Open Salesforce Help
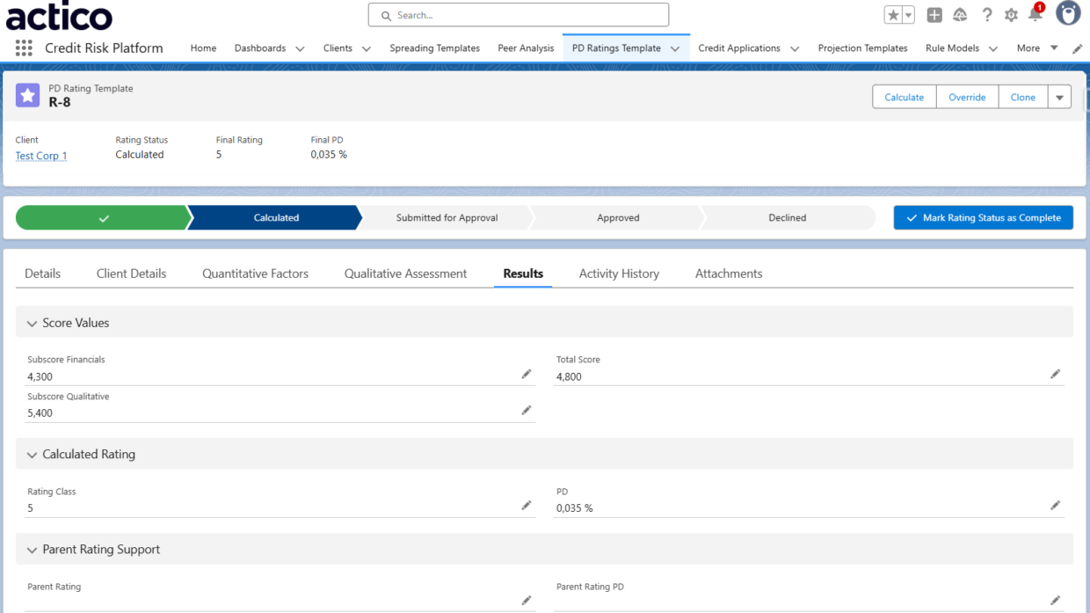The image size is (1090, 613). point(986,14)
